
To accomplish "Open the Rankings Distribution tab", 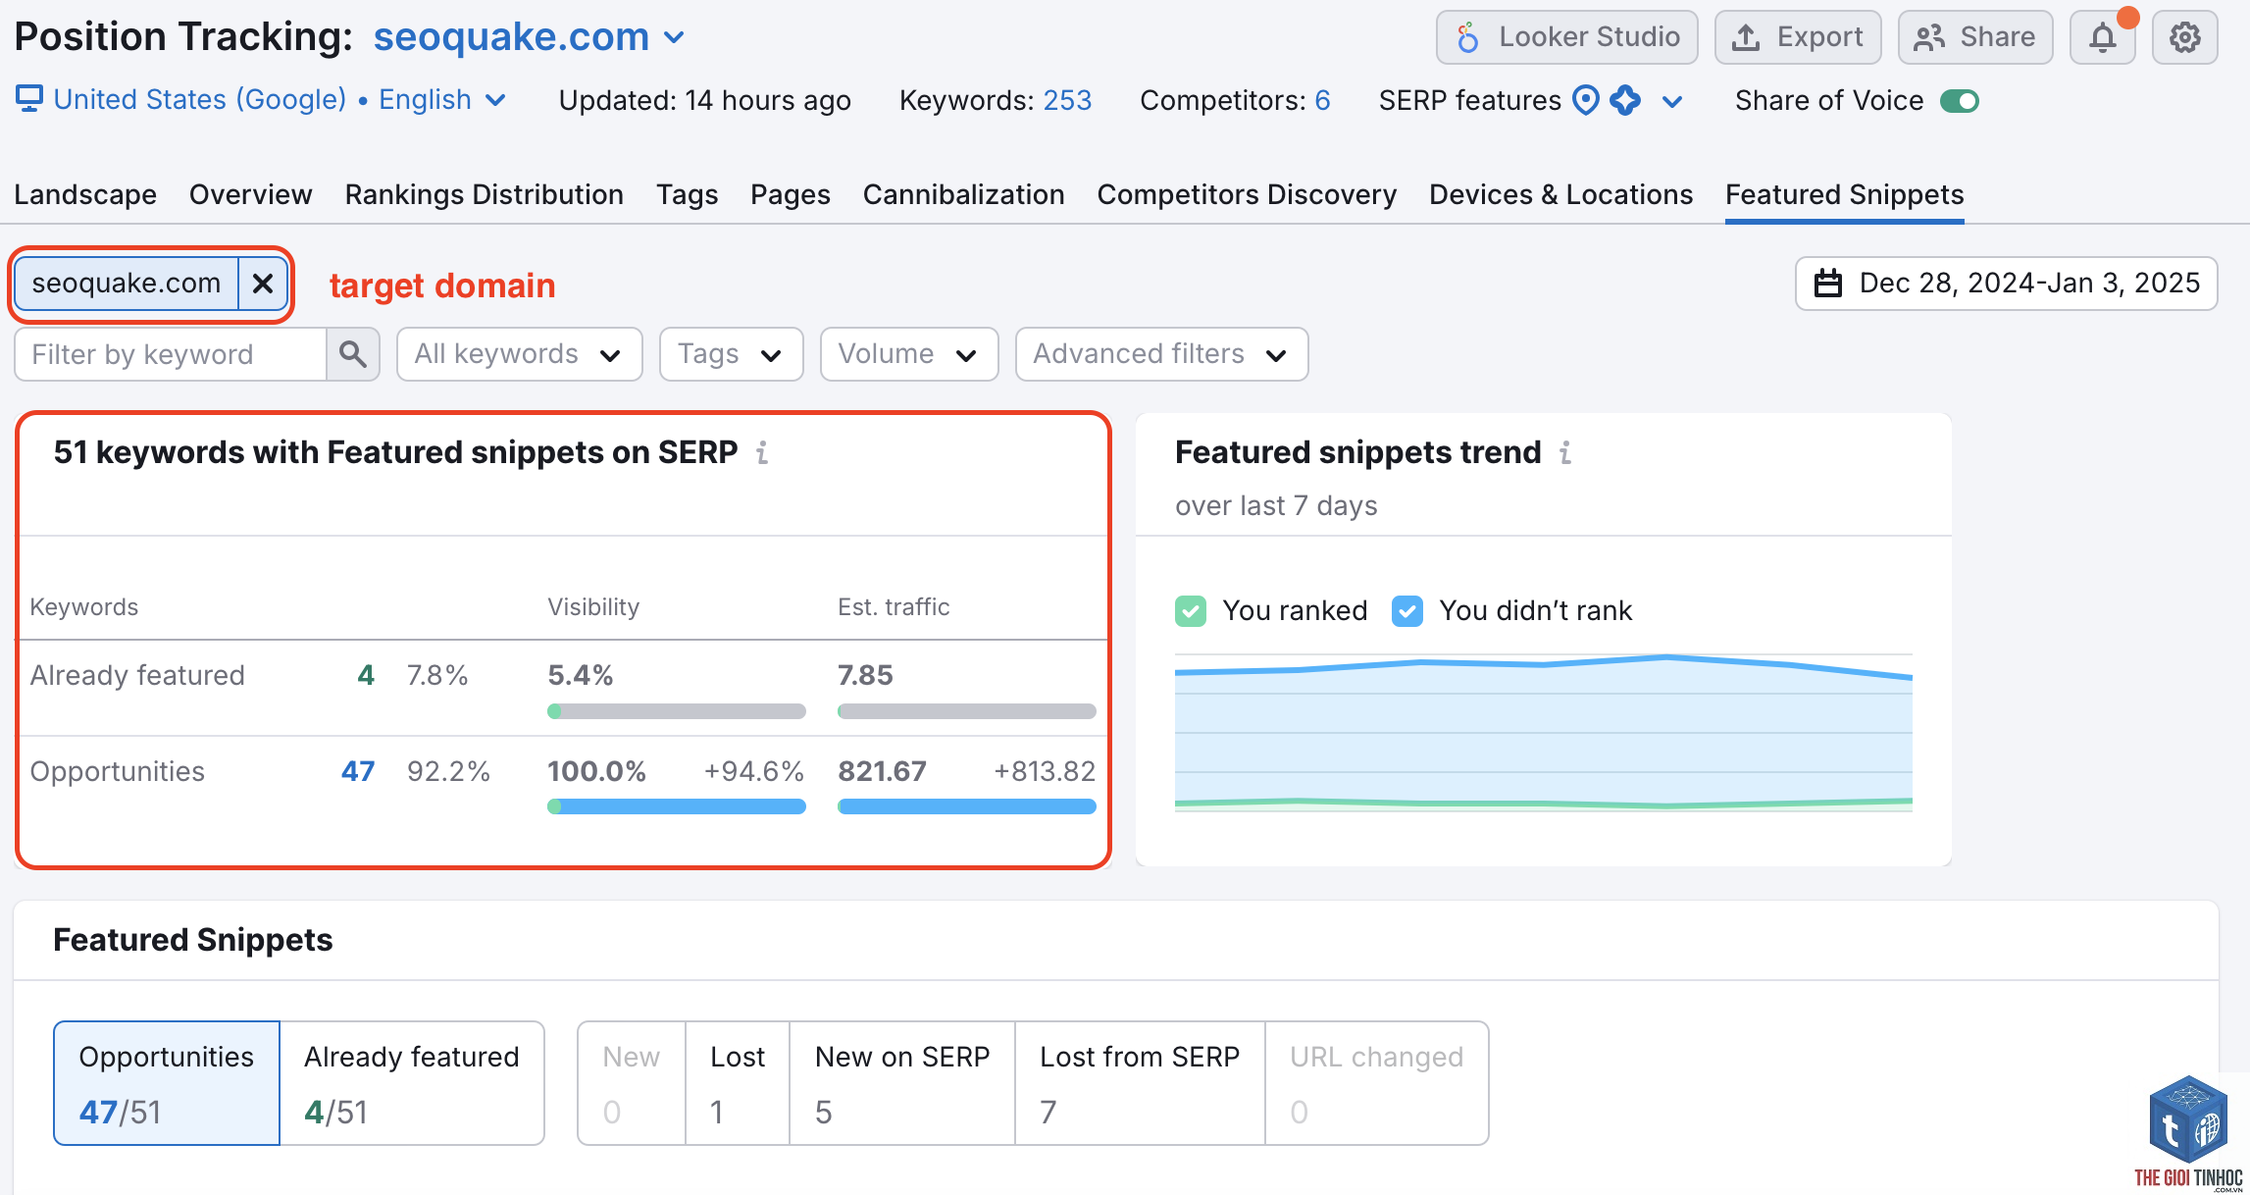I will (485, 194).
